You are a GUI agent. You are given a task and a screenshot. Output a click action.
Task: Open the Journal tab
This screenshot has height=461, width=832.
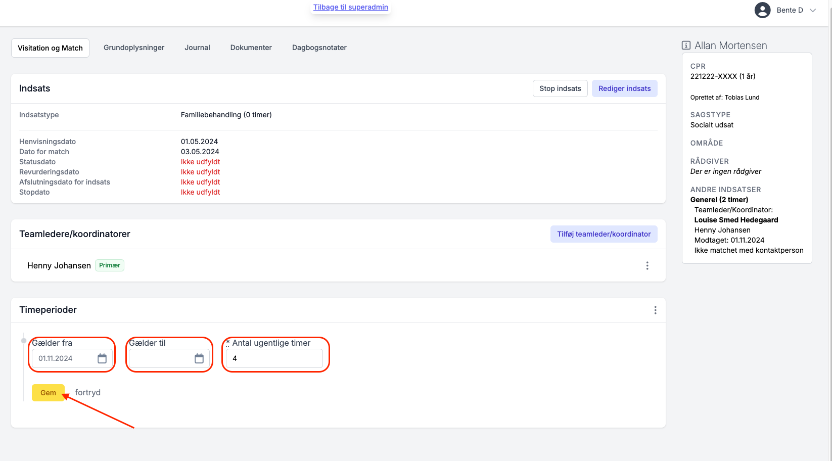[197, 48]
